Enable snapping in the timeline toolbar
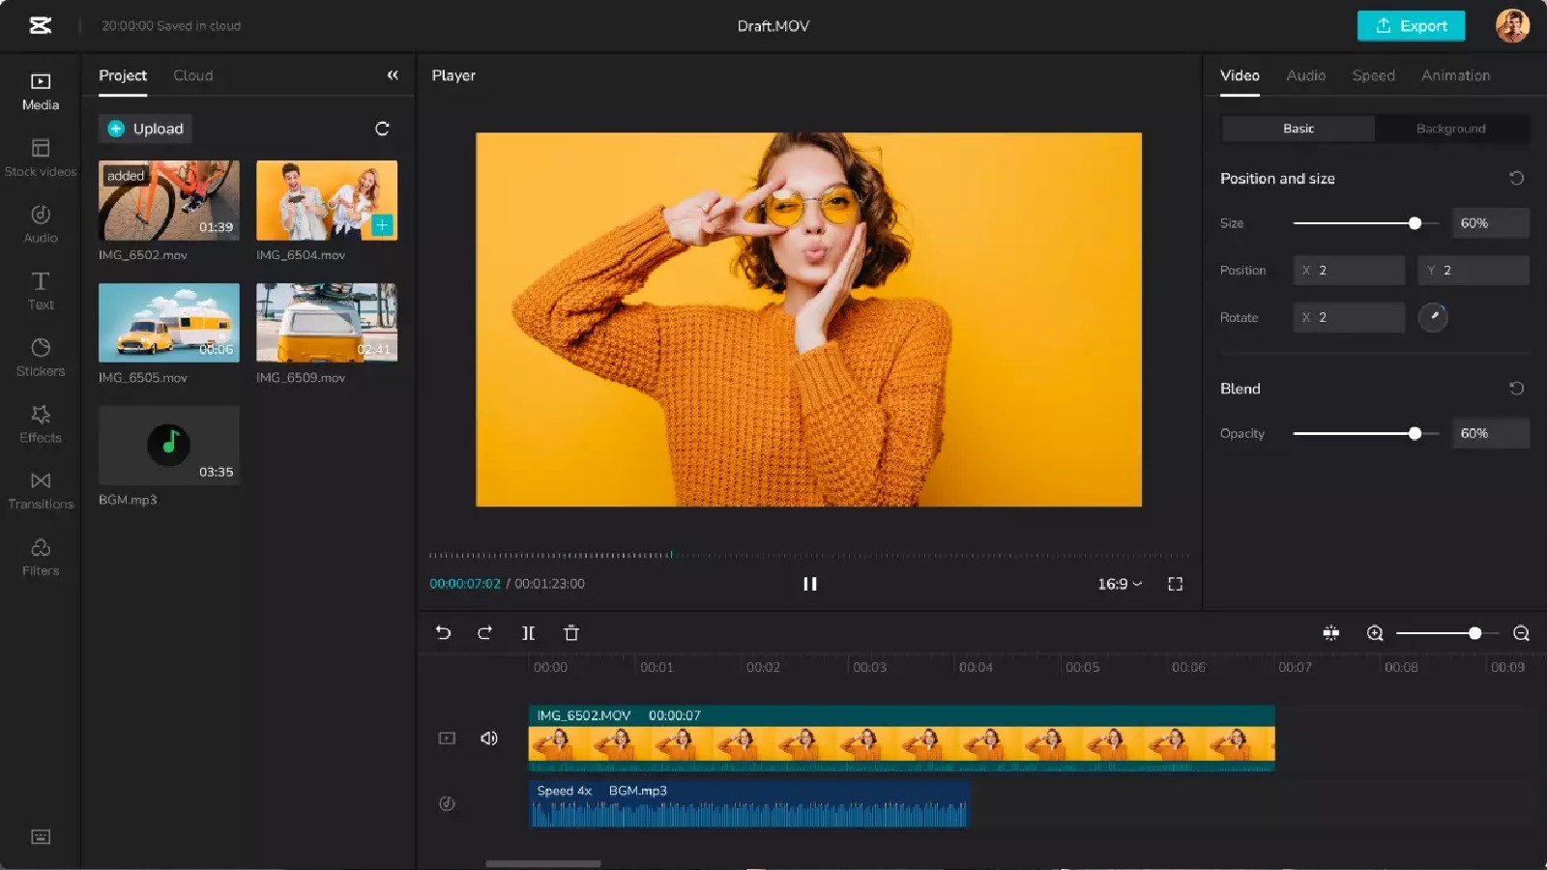 [1330, 633]
